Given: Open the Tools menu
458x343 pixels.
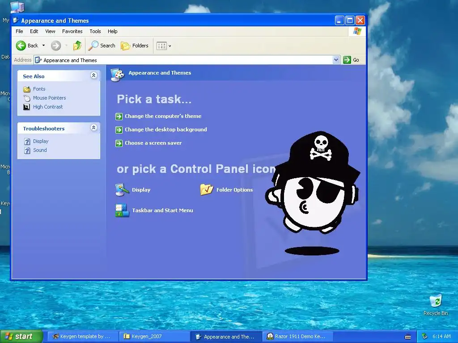Looking at the screenshot, I should 95,31.
